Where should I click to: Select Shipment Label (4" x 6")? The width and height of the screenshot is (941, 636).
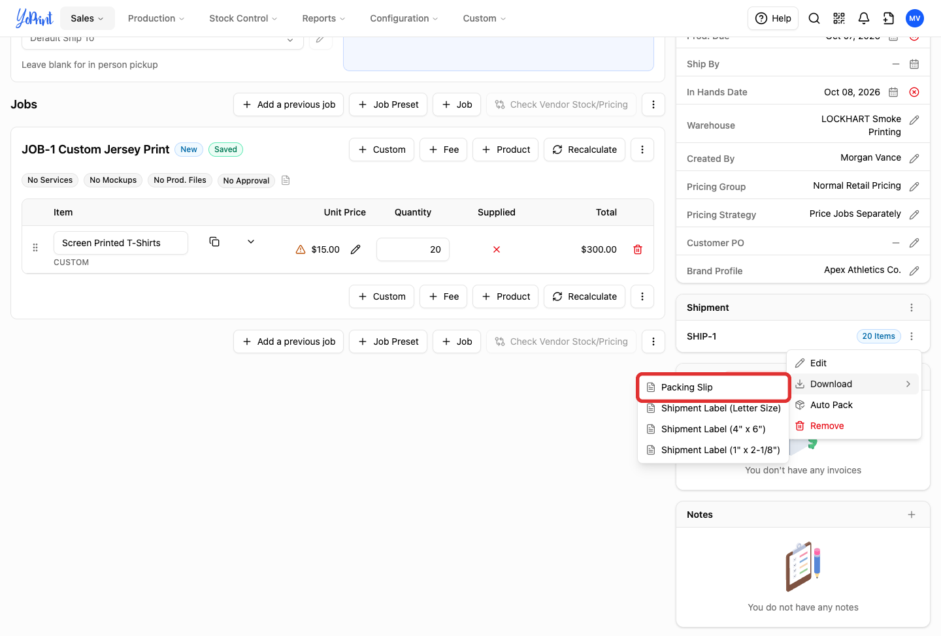point(714,429)
